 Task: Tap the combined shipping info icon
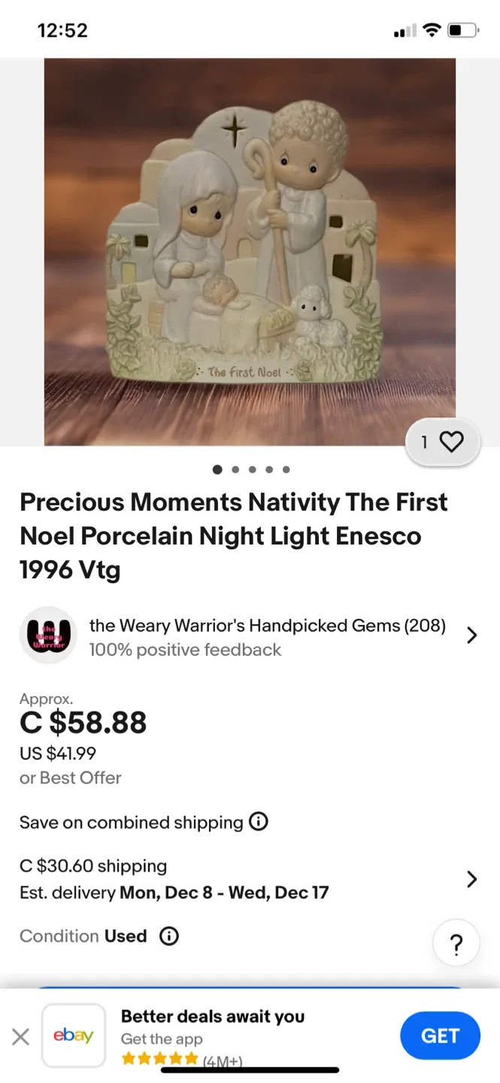click(258, 822)
